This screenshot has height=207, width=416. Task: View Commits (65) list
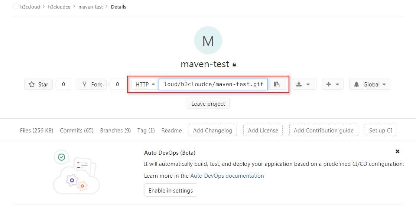click(x=77, y=130)
